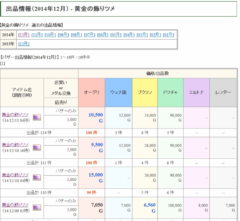
Task: Click the 100,000 G price cell
Action: coord(170,208)
